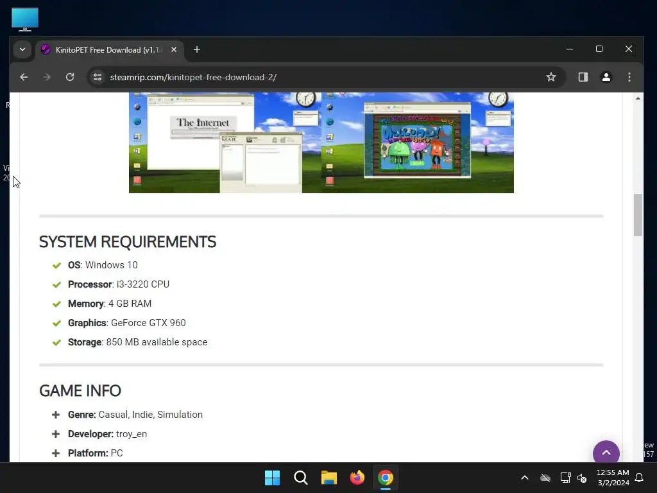The height and width of the screenshot is (493, 657).
Task: Click the Memory: 4 GB RAM line
Action: point(110,304)
